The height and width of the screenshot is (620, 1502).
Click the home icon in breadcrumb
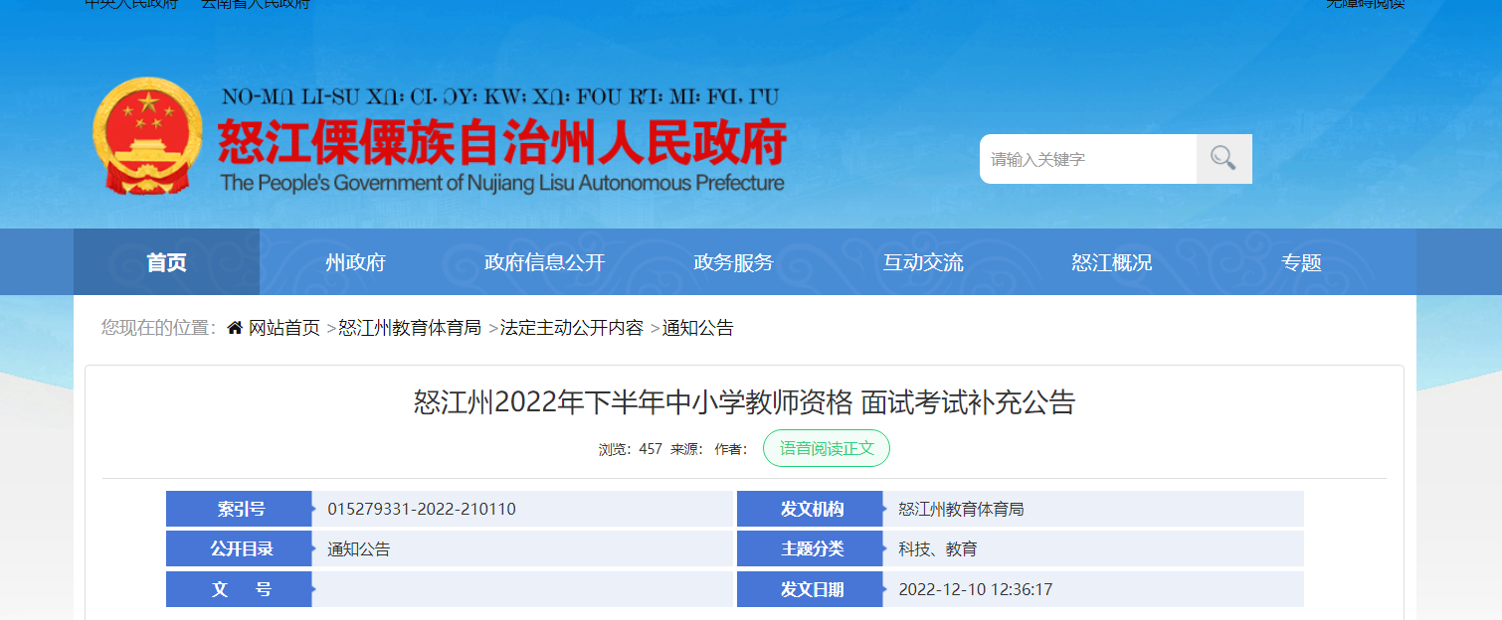235,328
